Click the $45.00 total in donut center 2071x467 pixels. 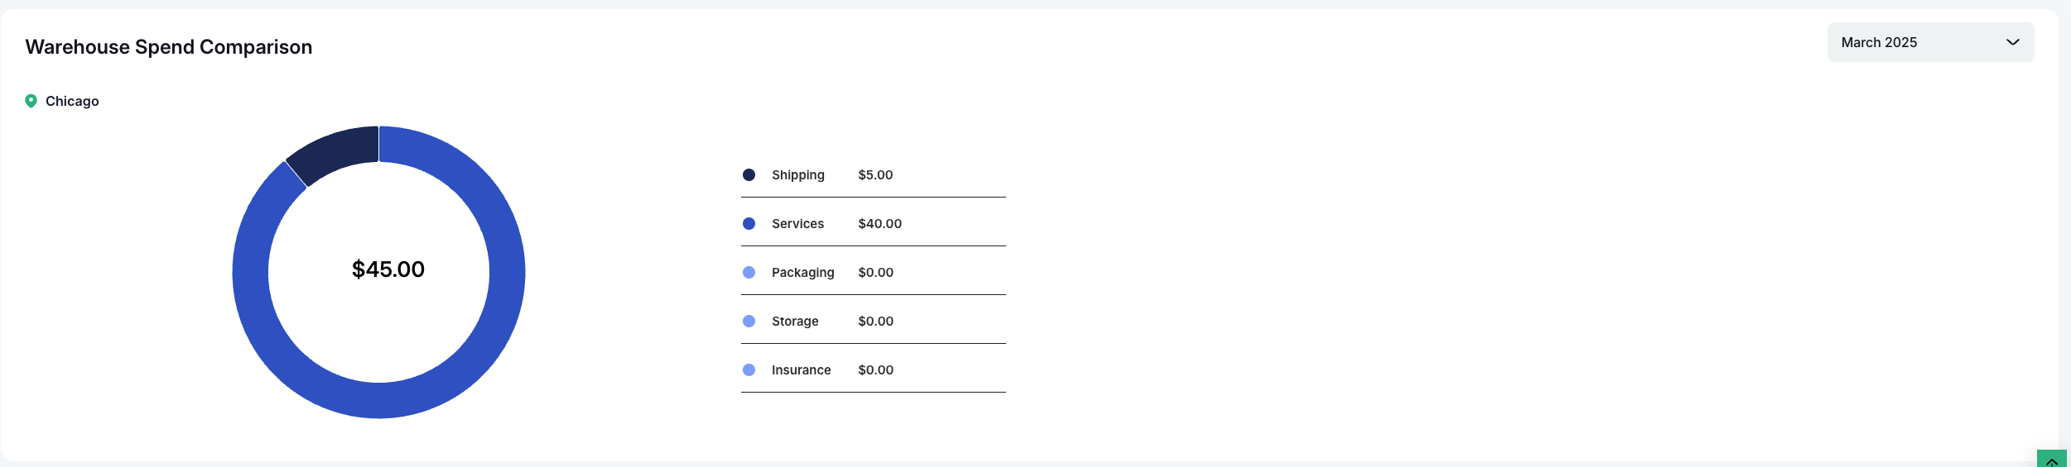[x=388, y=269]
